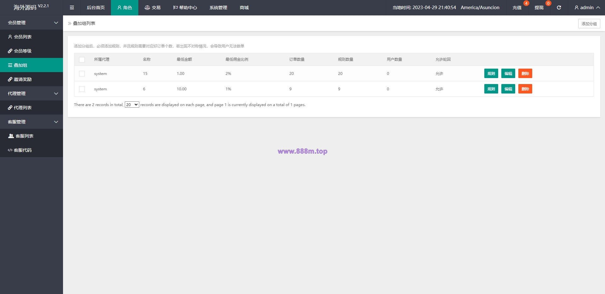
Task: Click the 1% commission cell
Action: click(x=228, y=89)
